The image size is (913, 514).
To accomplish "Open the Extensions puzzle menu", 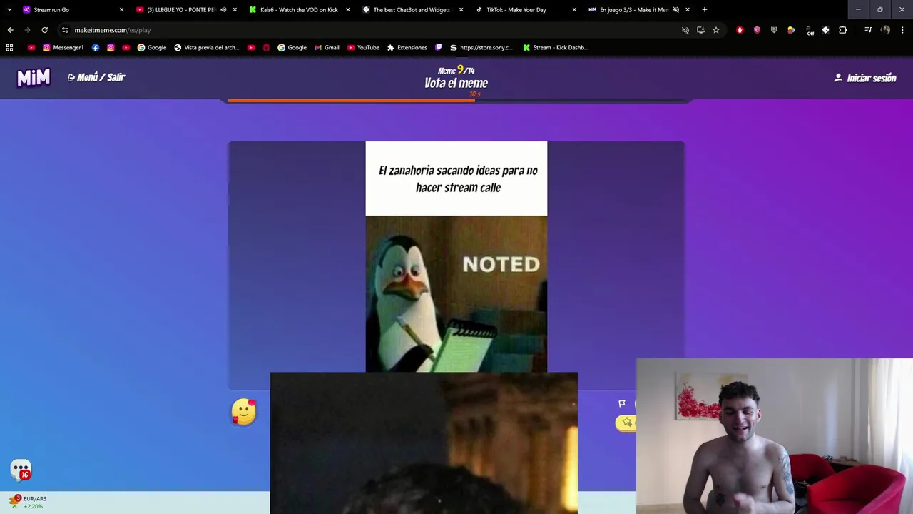I will [843, 30].
